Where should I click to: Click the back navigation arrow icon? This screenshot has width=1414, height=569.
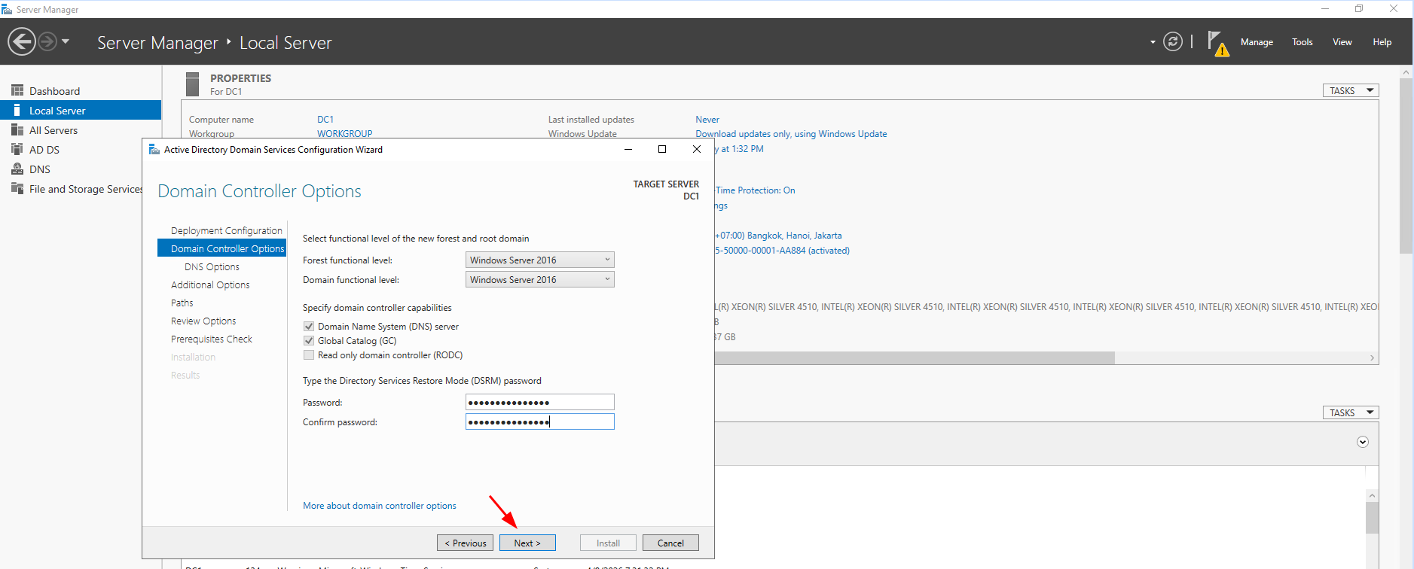click(22, 41)
